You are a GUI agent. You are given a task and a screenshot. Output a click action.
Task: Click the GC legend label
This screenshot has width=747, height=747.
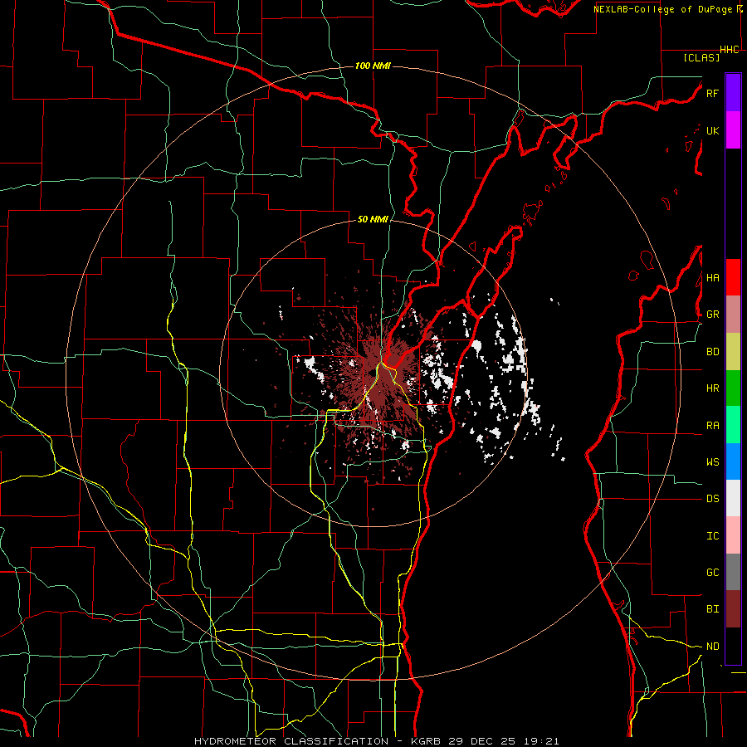pos(712,573)
